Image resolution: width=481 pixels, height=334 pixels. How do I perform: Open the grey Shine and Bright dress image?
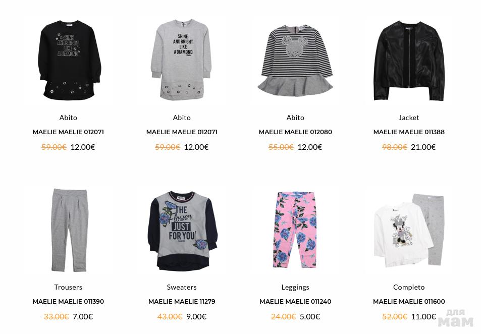(x=182, y=61)
